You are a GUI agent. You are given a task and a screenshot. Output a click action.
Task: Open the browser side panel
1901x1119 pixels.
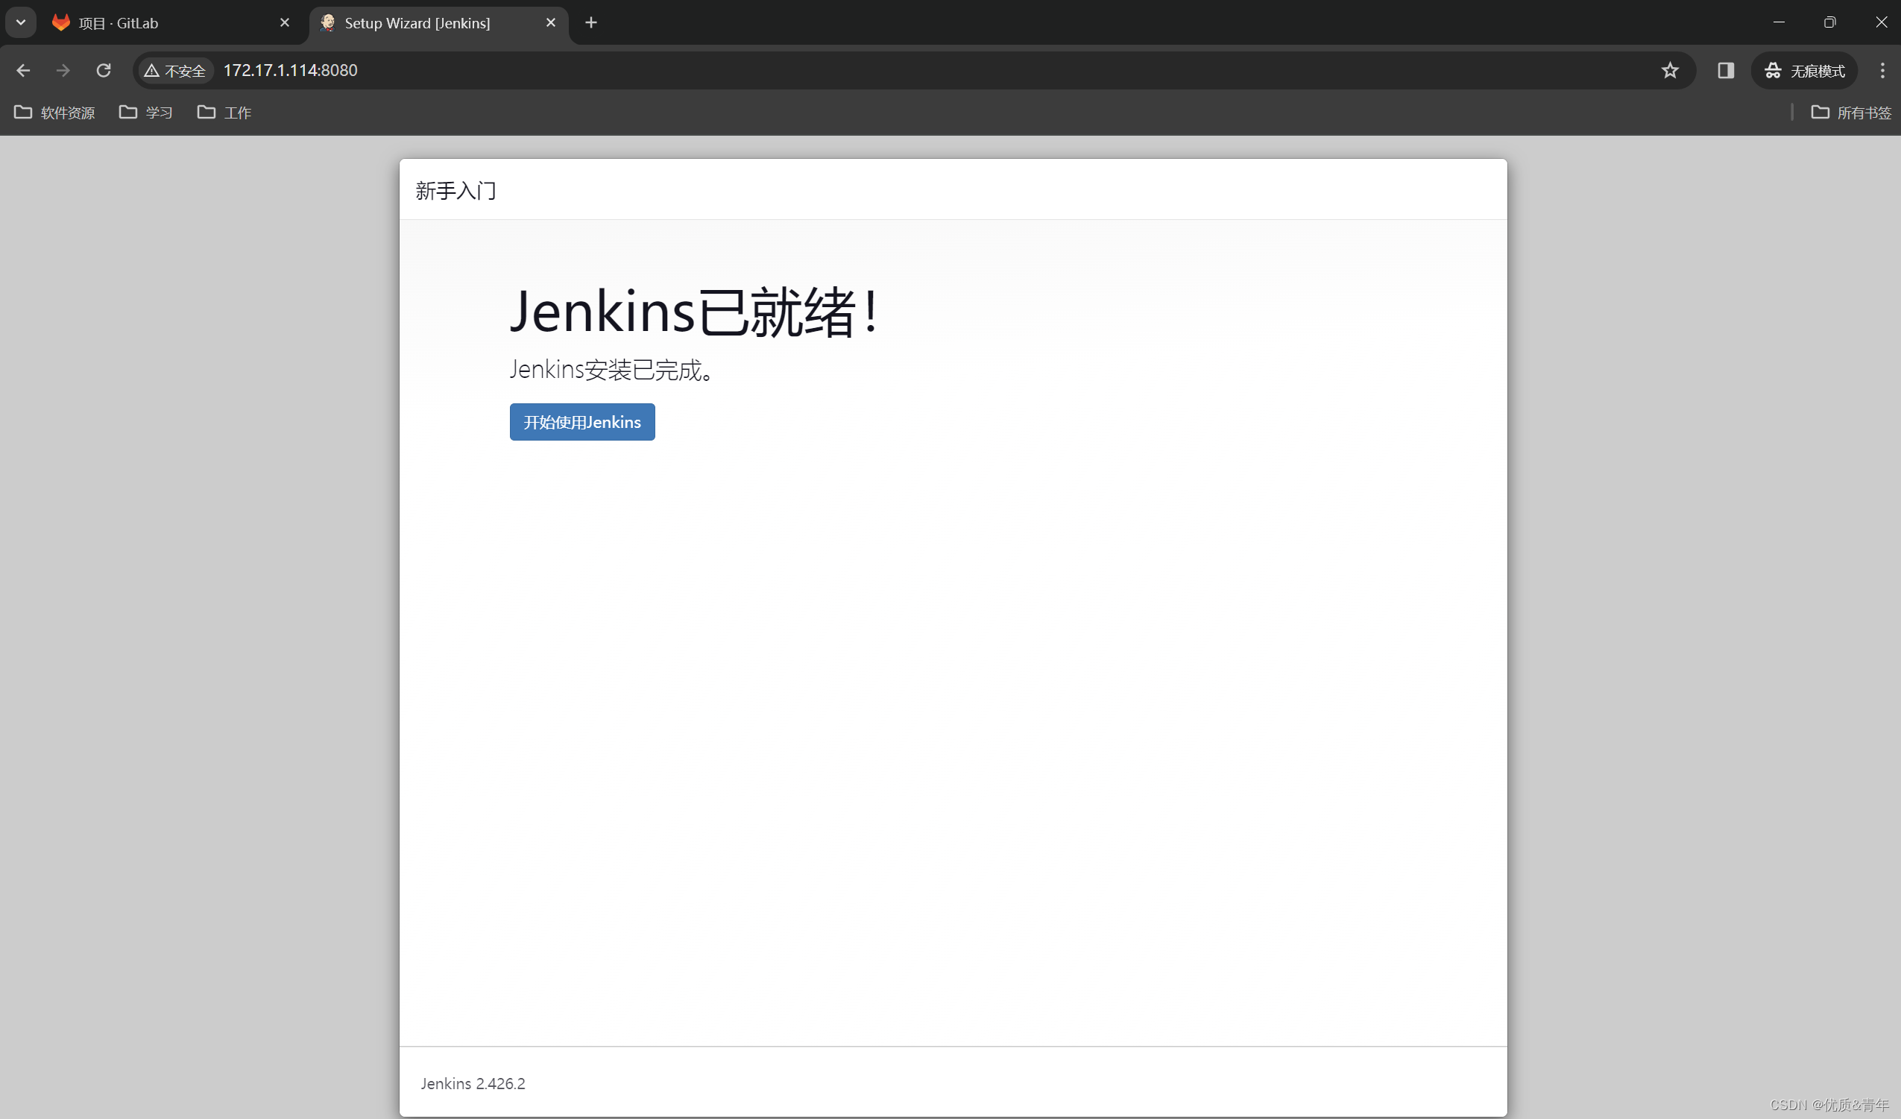coord(1725,70)
